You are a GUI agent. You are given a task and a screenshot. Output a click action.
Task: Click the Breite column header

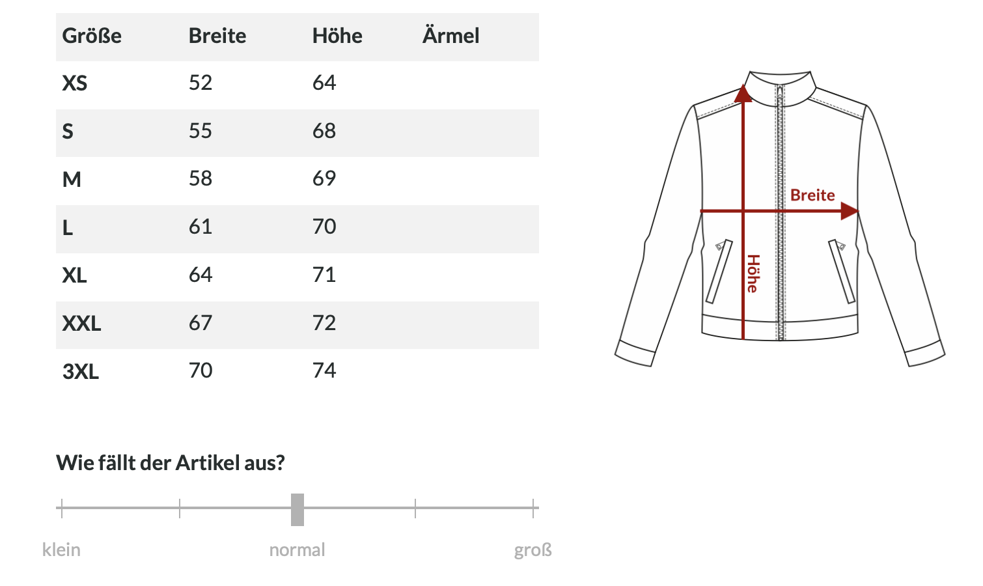point(217,36)
